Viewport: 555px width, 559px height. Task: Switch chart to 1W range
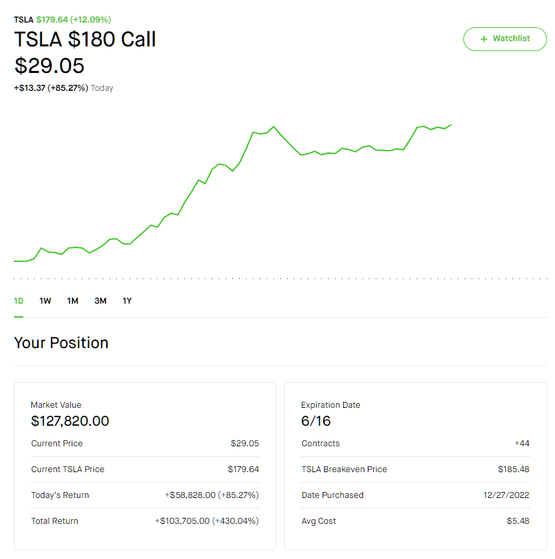[x=45, y=301]
